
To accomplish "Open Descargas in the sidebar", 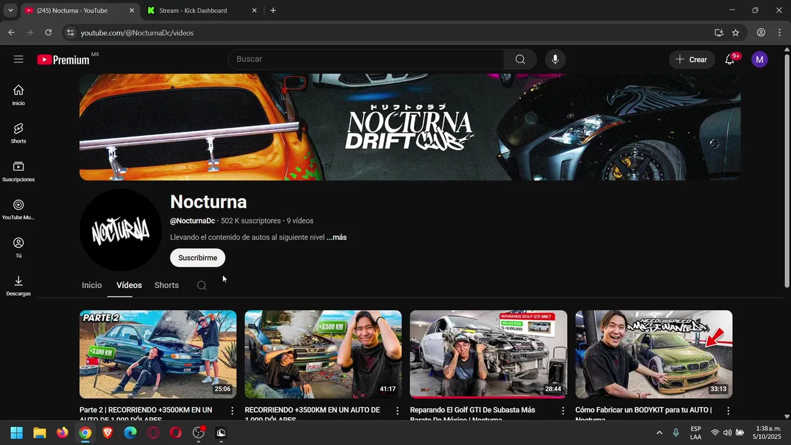I will click(19, 286).
